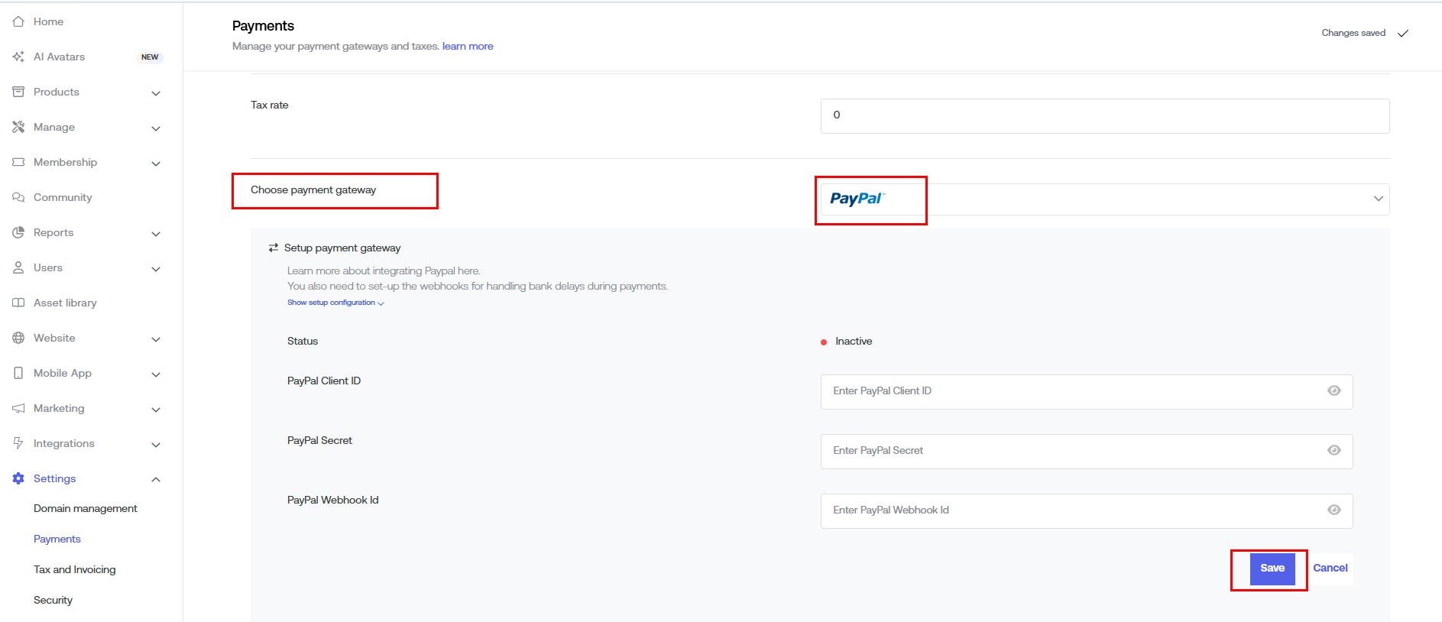Click the Settings gear icon

[x=18, y=478]
